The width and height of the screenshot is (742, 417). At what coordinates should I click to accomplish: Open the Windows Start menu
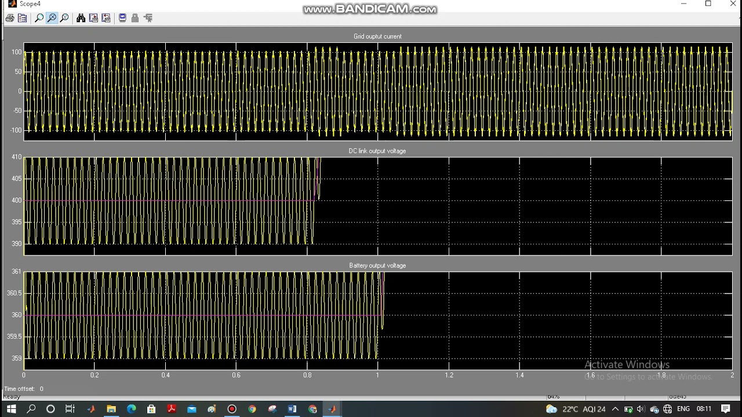(11, 409)
